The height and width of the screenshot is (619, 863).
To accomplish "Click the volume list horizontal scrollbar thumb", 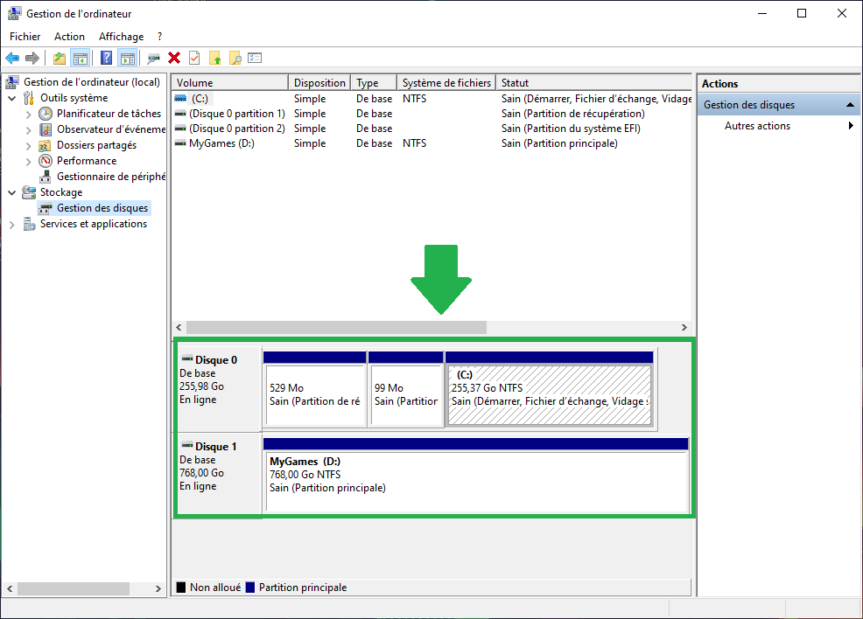I will coord(336,327).
